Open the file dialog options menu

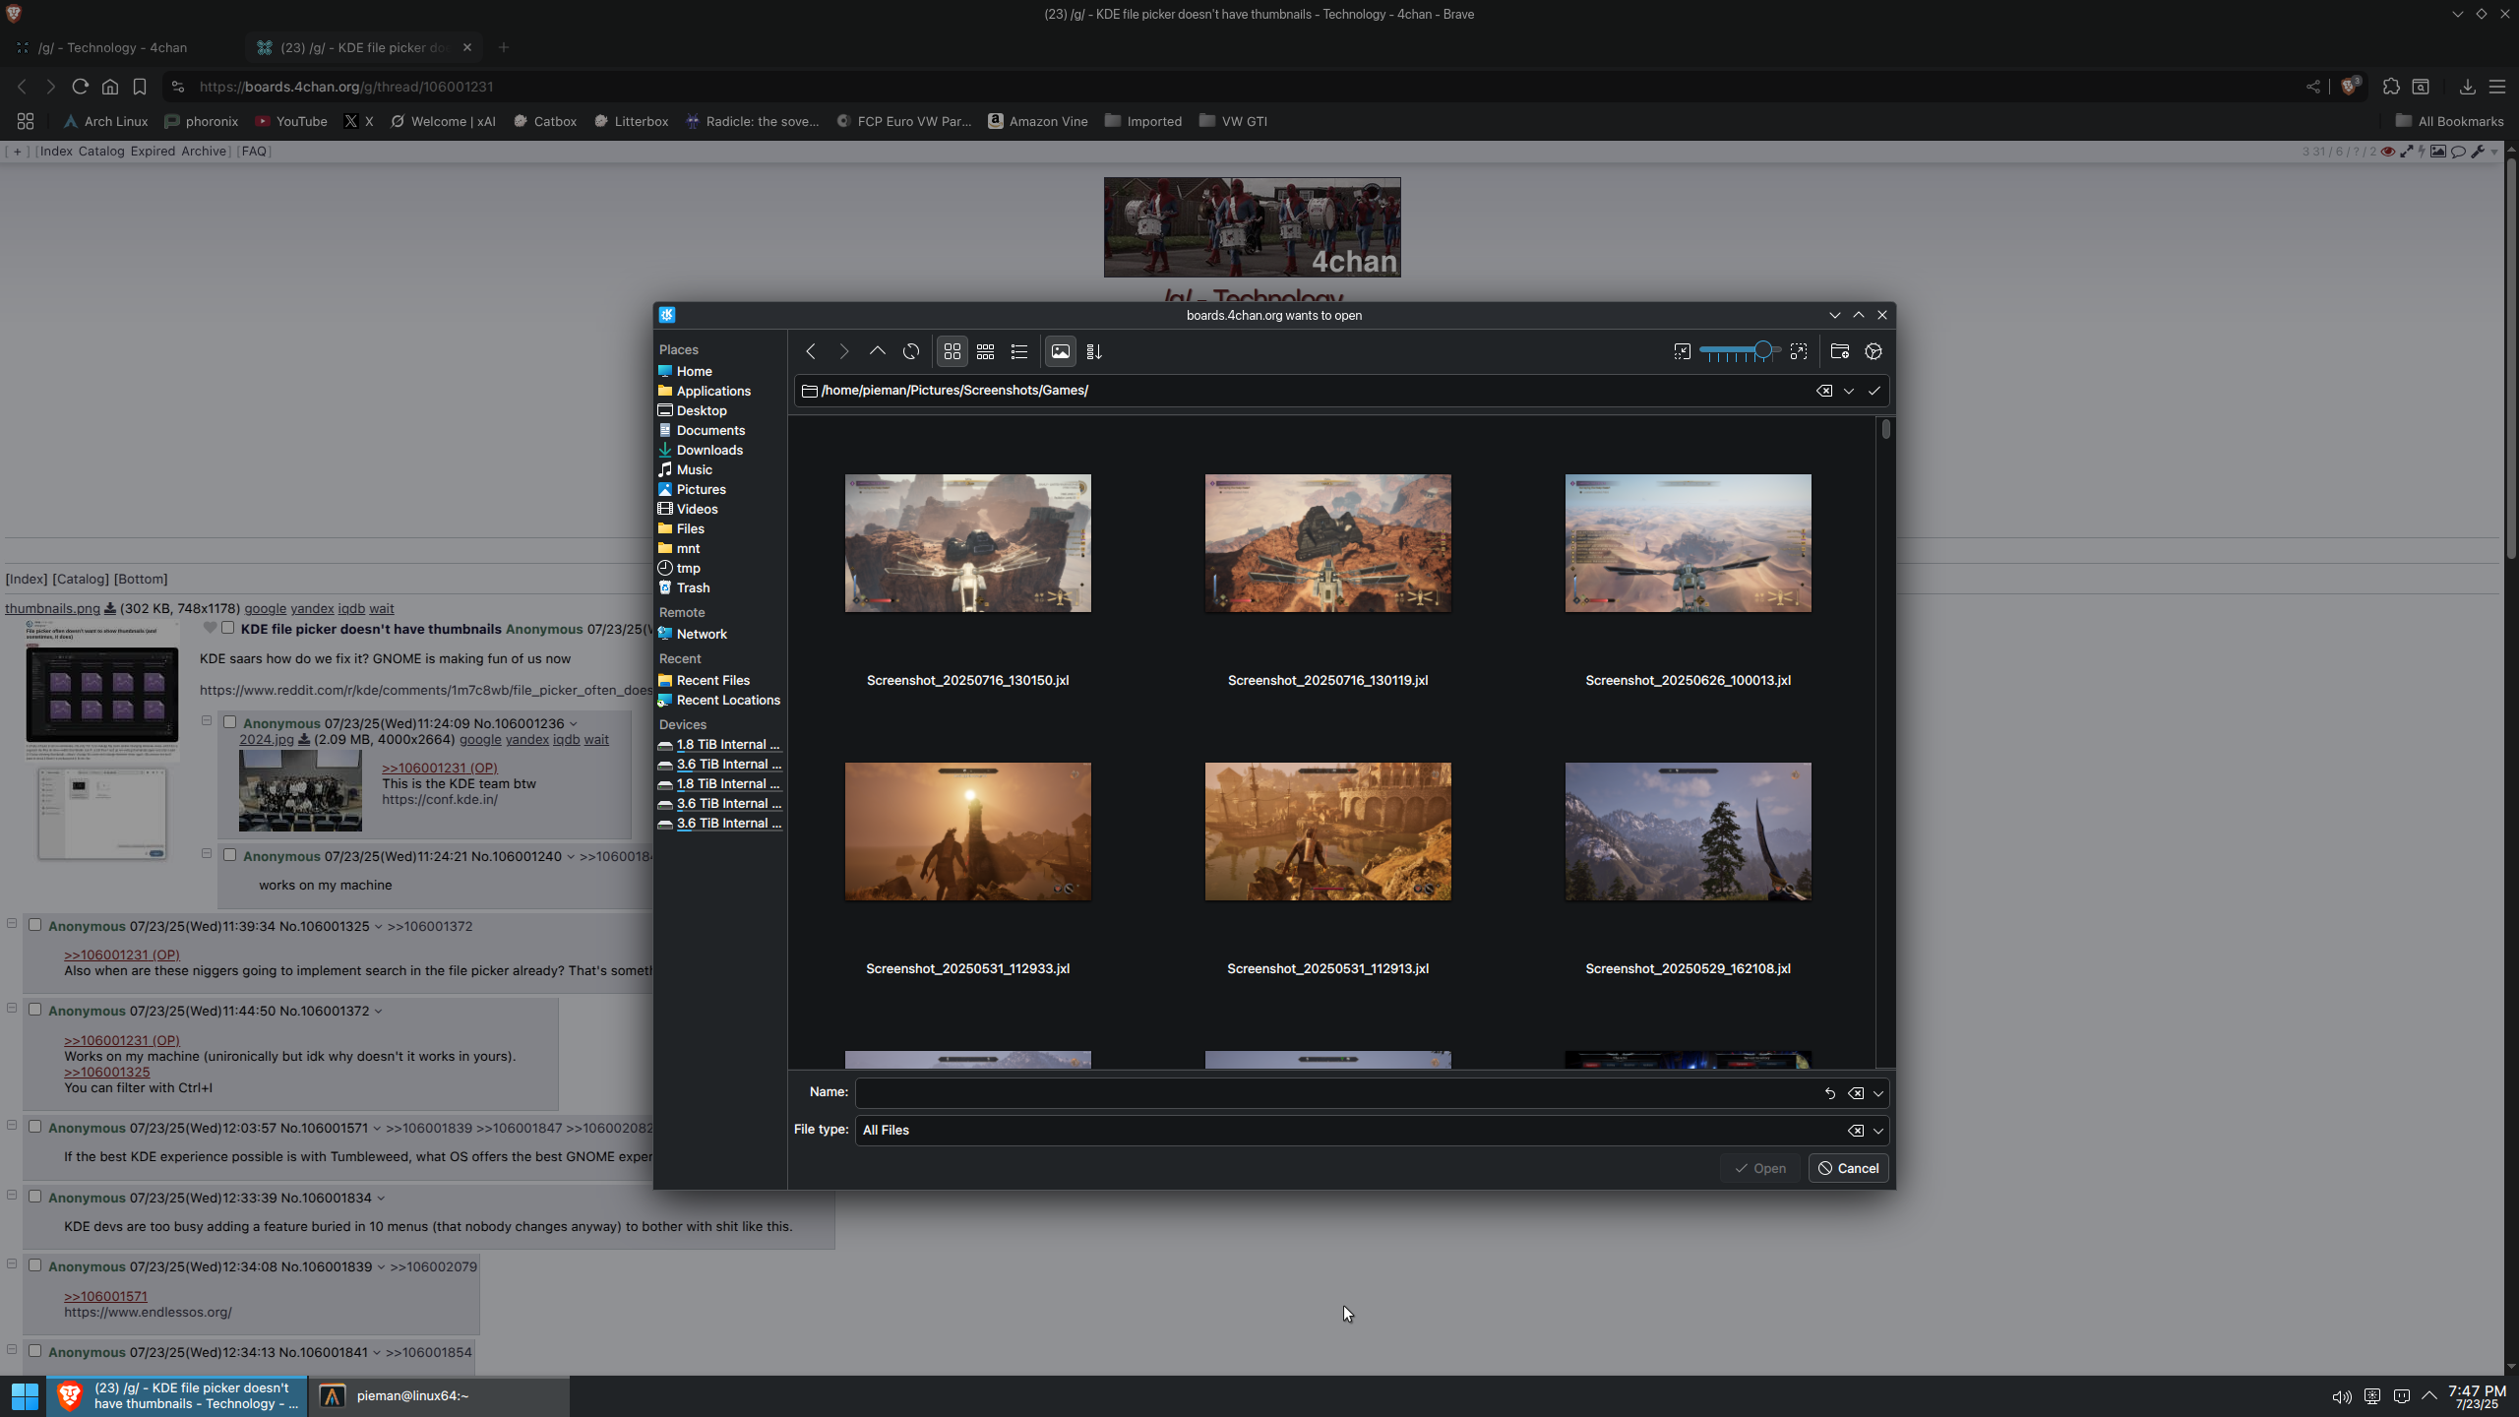1874,351
